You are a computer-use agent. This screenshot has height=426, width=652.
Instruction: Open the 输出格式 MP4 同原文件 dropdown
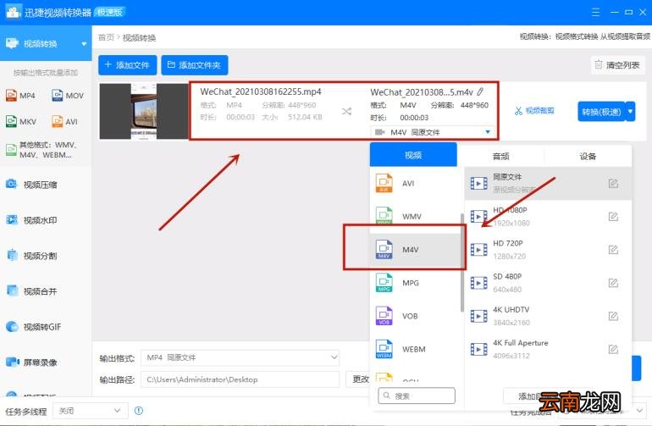(x=240, y=357)
